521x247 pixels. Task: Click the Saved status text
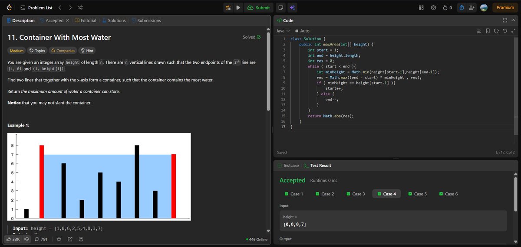click(x=282, y=153)
